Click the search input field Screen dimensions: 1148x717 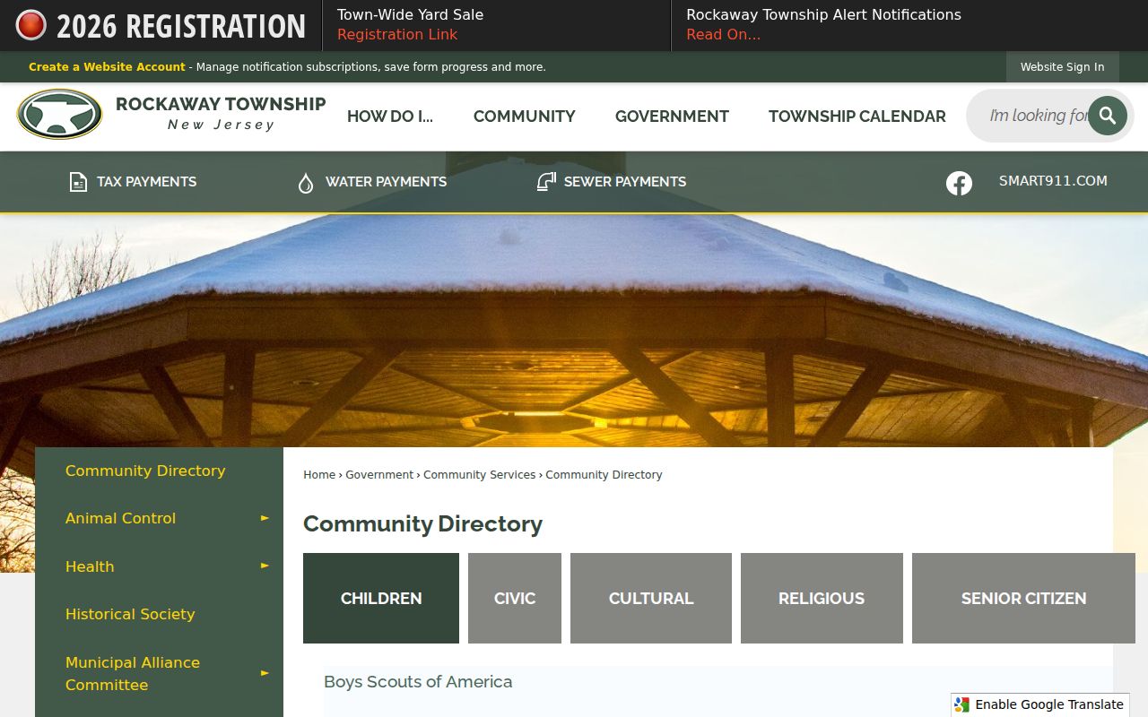tap(1036, 116)
